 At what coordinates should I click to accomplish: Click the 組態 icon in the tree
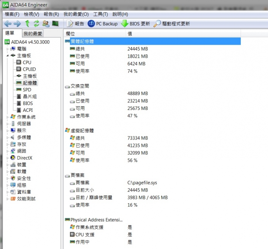click(x=13, y=185)
